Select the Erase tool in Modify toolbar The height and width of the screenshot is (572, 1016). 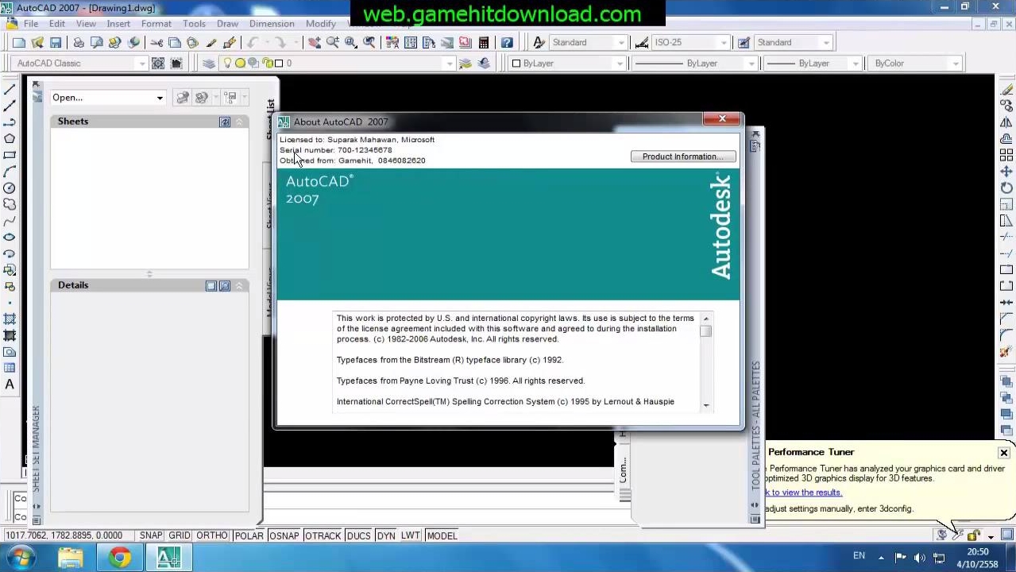point(1006,89)
